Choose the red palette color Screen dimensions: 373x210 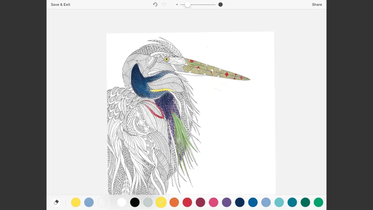(x=187, y=202)
